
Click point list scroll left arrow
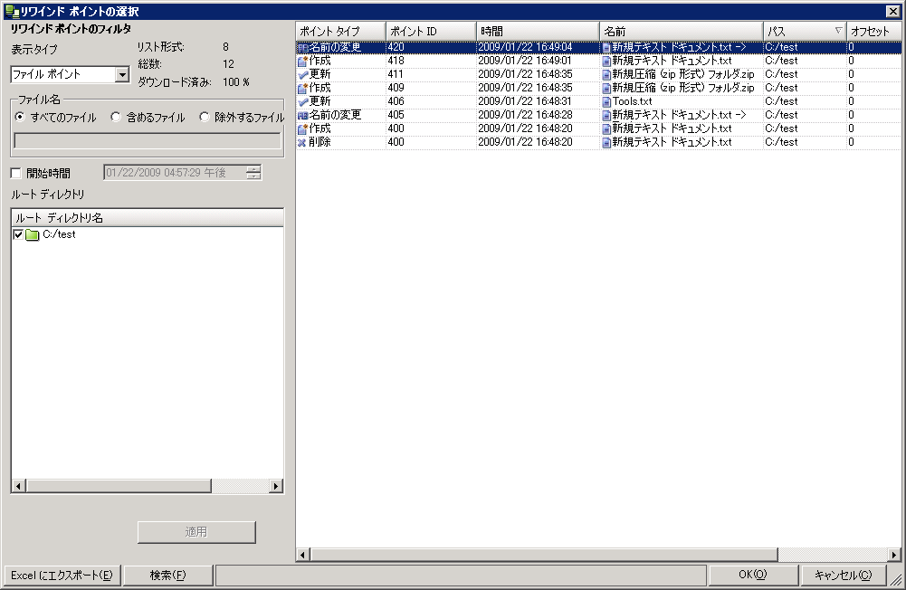click(303, 555)
